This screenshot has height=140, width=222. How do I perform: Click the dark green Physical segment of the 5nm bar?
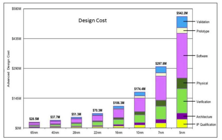[x=182, y=83]
